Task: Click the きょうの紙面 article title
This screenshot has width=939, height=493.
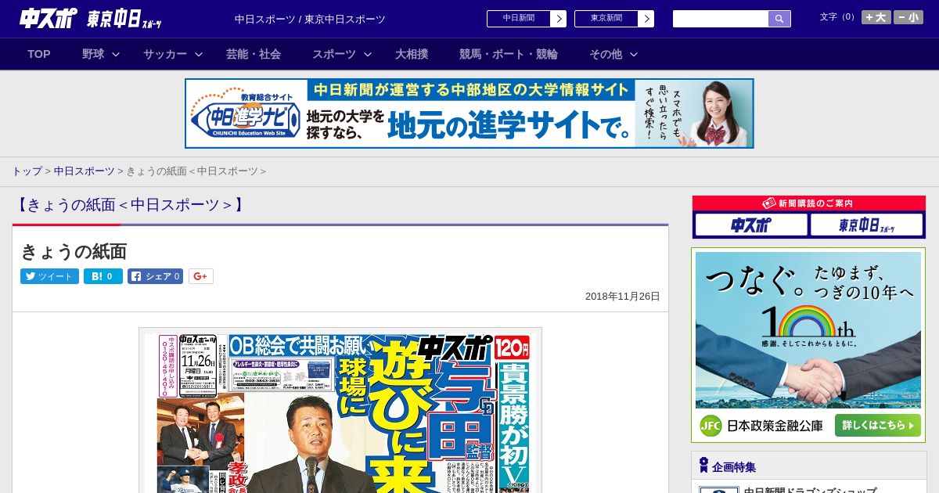Action: (x=74, y=251)
